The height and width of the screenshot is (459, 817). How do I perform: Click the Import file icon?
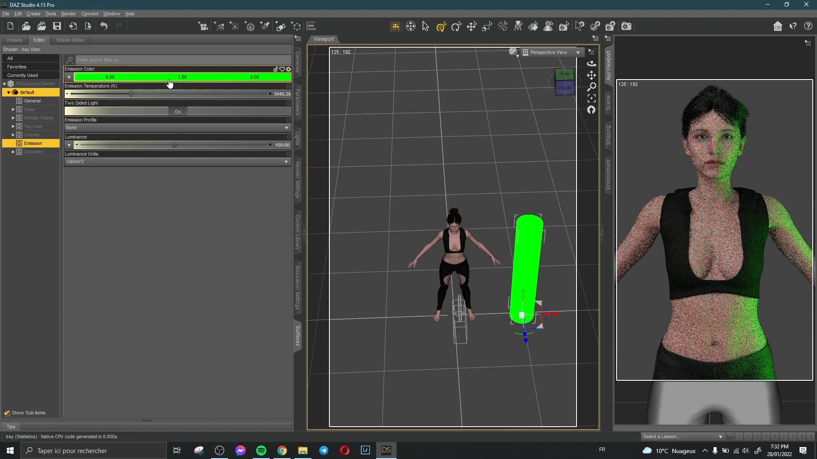pos(73,26)
